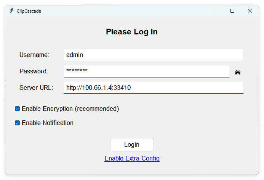
Task: Maximize the ClipCascade window
Action: [x=232, y=11]
